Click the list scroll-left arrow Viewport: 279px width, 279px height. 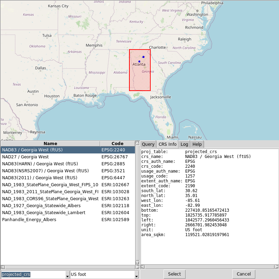coord(2,267)
